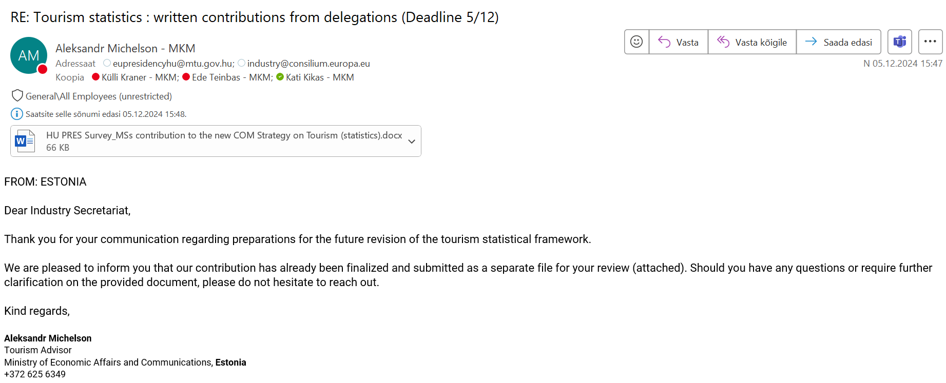Click the forwarded-info circle icon
This screenshot has width=946, height=383.
17,114
